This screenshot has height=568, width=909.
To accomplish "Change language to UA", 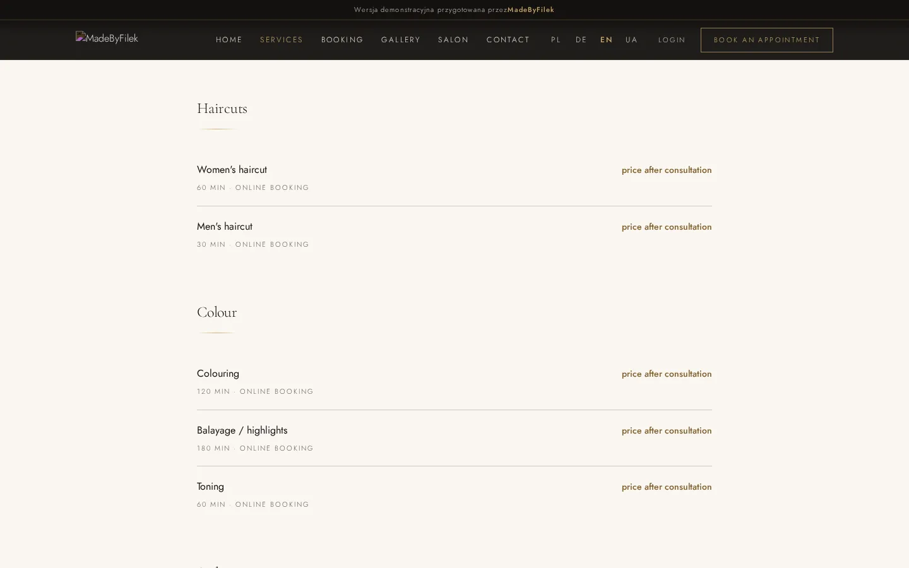I will 632,40.
